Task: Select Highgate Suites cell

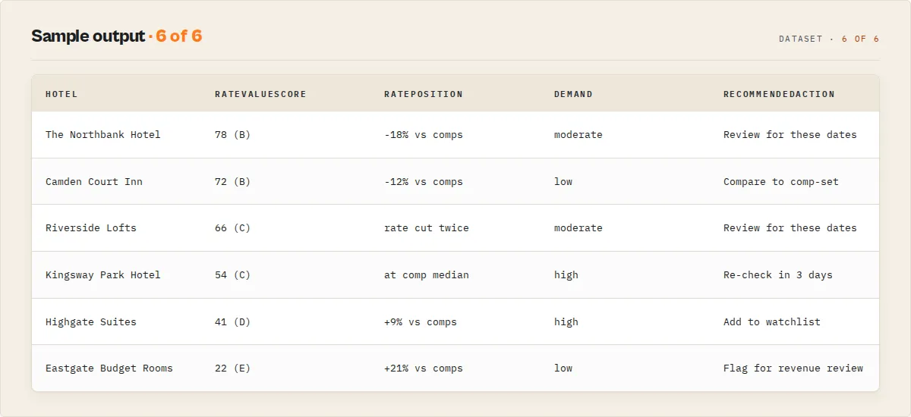Action: click(91, 322)
